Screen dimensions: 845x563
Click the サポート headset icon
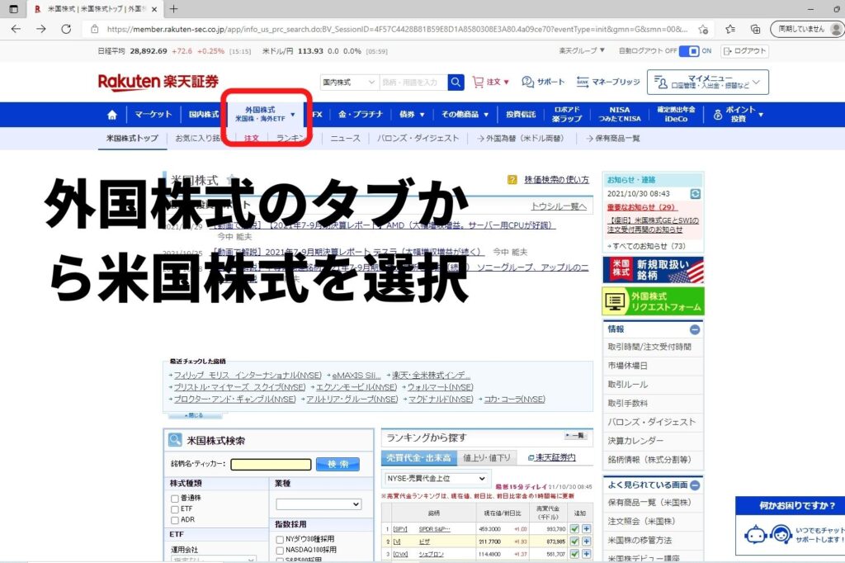click(527, 82)
